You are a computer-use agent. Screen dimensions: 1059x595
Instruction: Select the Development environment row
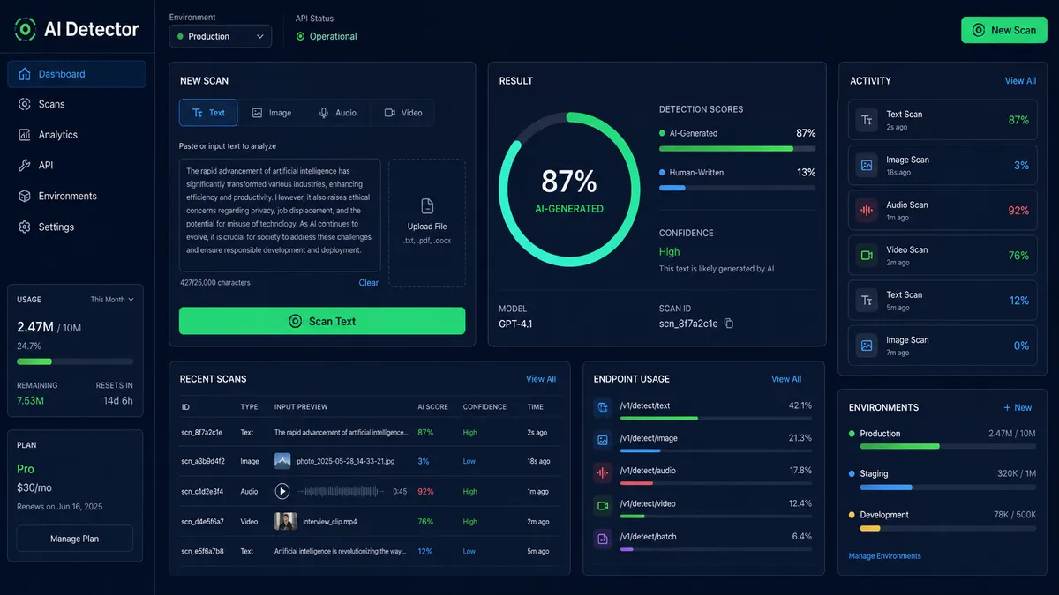[x=942, y=519]
